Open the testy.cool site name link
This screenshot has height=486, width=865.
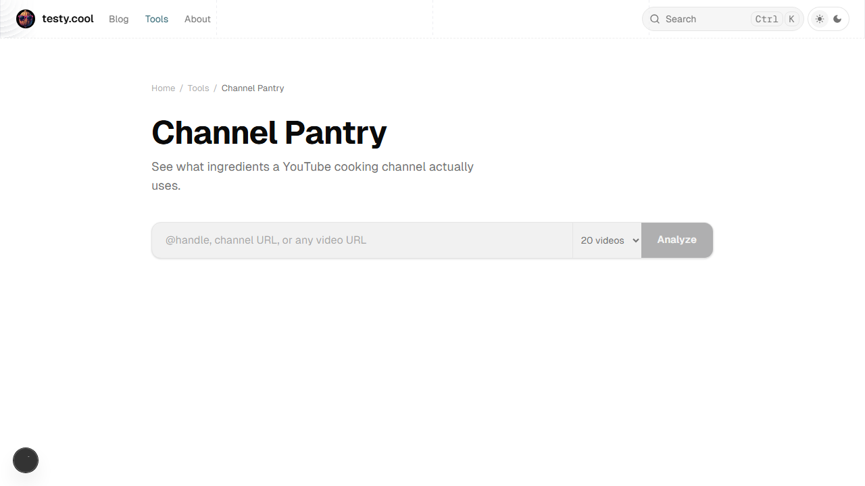pos(68,19)
